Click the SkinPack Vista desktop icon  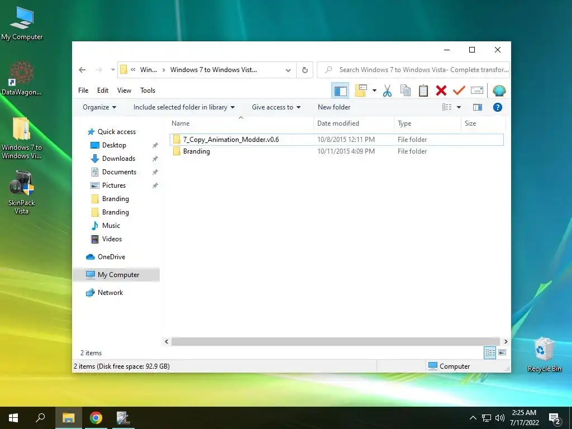pos(22,193)
